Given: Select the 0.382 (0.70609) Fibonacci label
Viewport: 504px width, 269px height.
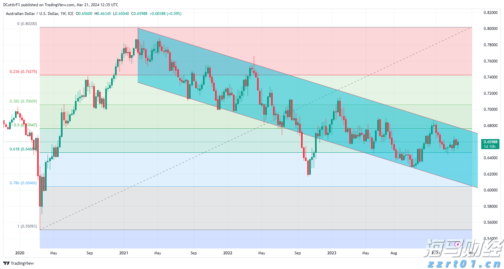Looking at the screenshot, I should [x=23, y=101].
